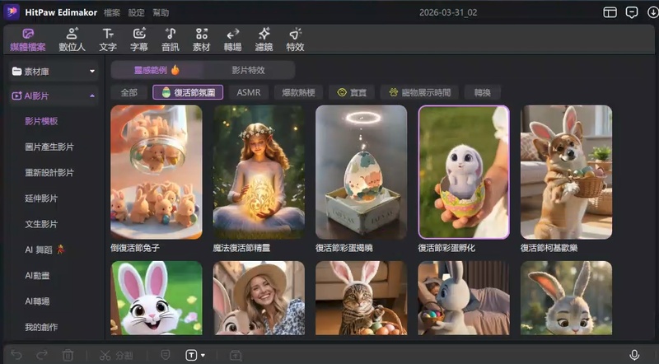Select the 文字 text tool
659x364 pixels.
[x=108, y=40]
